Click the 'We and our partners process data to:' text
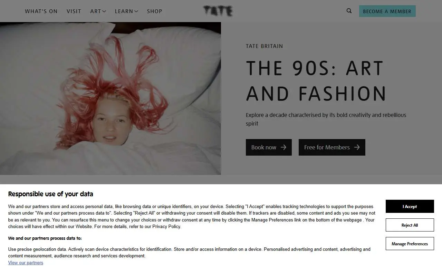Screen dimensions: 442x276 45,238
